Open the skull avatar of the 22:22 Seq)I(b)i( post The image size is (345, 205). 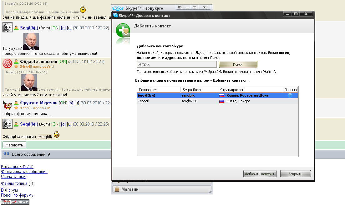(x=7, y=28)
